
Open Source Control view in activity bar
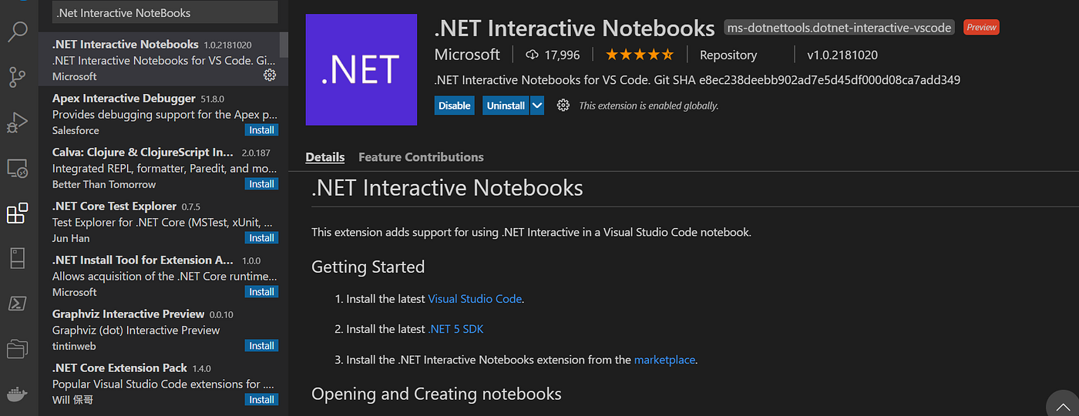click(x=17, y=77)
